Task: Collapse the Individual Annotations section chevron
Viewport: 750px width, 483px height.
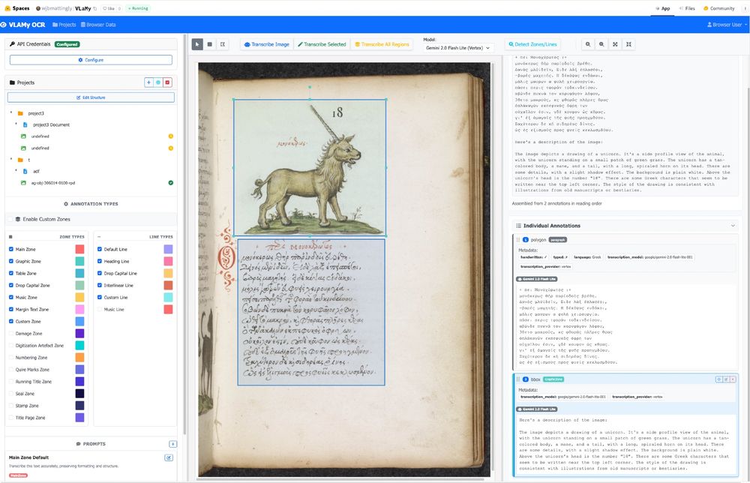Action: click(x=733, y=226)
